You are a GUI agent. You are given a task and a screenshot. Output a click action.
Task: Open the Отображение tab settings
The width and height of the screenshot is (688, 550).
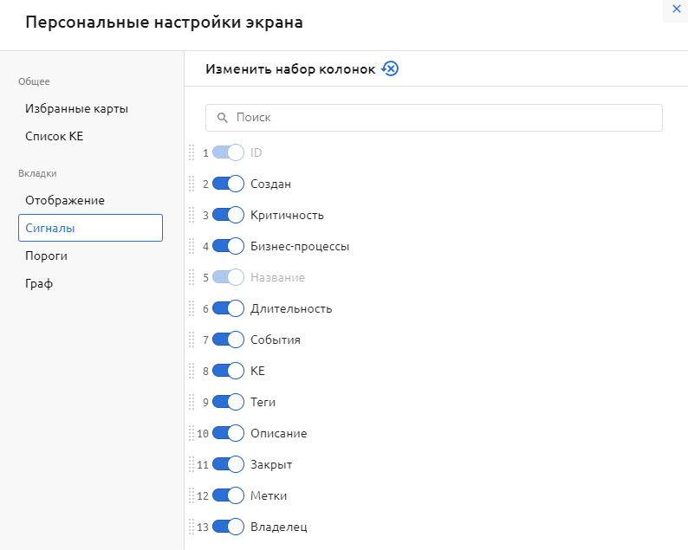[65, 200]
